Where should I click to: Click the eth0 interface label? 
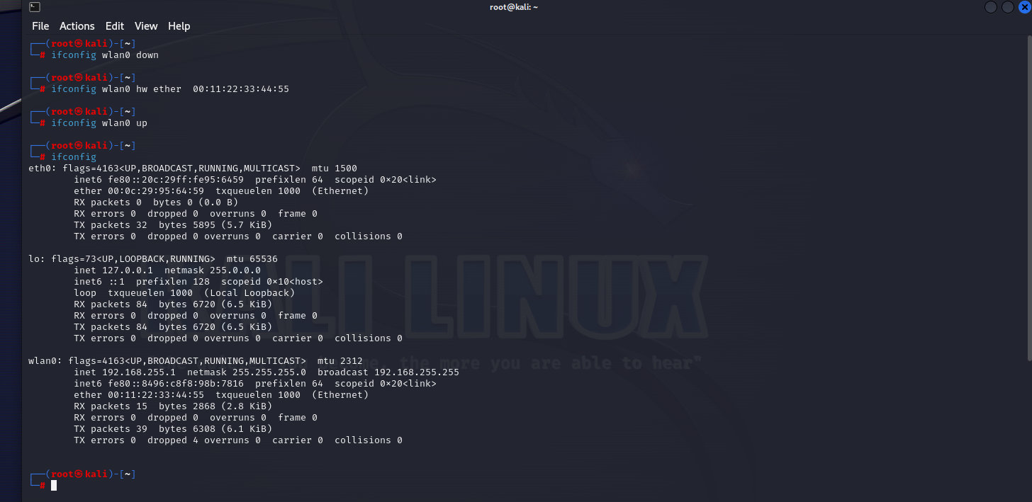pyautogui.click(x=39, y=168)
